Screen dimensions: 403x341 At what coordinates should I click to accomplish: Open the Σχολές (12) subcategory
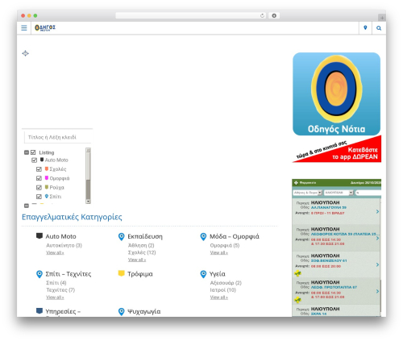point(142,252)
